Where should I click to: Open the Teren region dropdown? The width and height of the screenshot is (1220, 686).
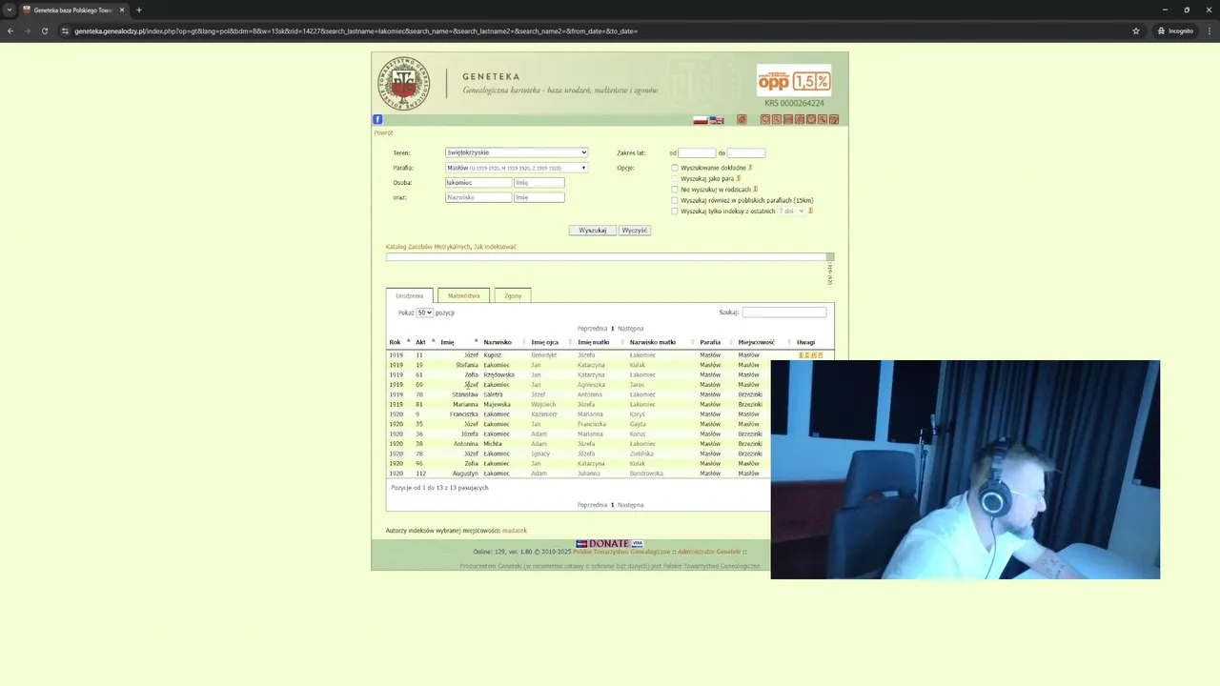[517, 152]
